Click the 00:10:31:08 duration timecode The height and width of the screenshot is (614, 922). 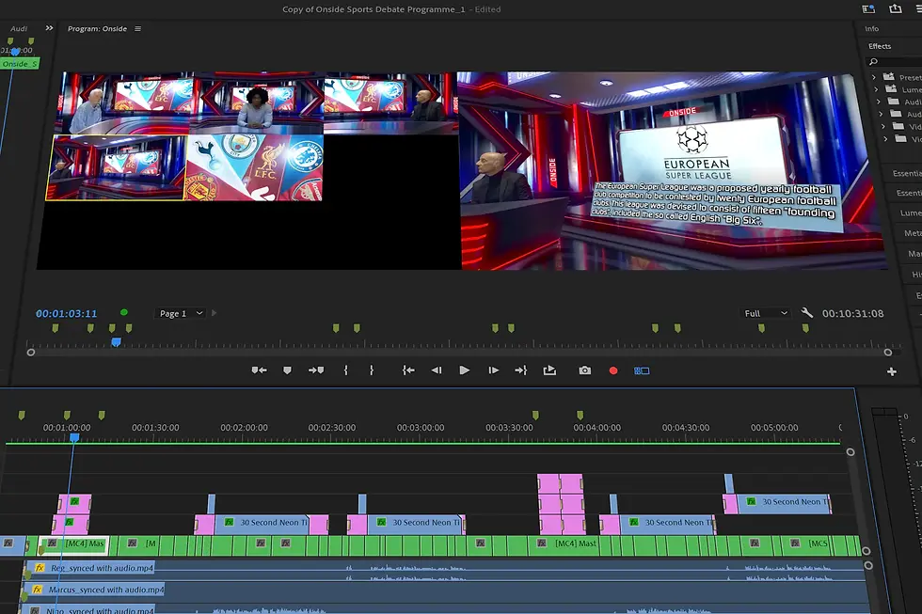852,313
